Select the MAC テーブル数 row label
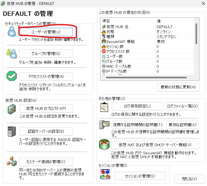 coord(119,66)
